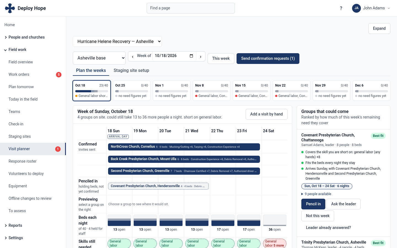Click Ask the leader button
Image resolution: width=397 pixels, height=248 pixels.
click(344, 204)
